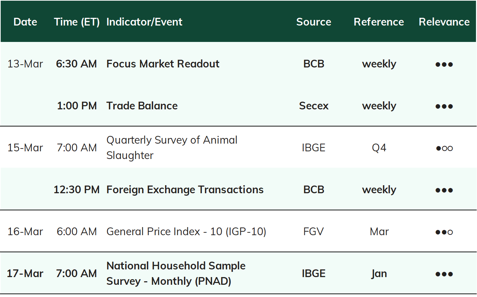Select the Source column header
Viewport: 477px width, 297px height.
coord(314,22)
